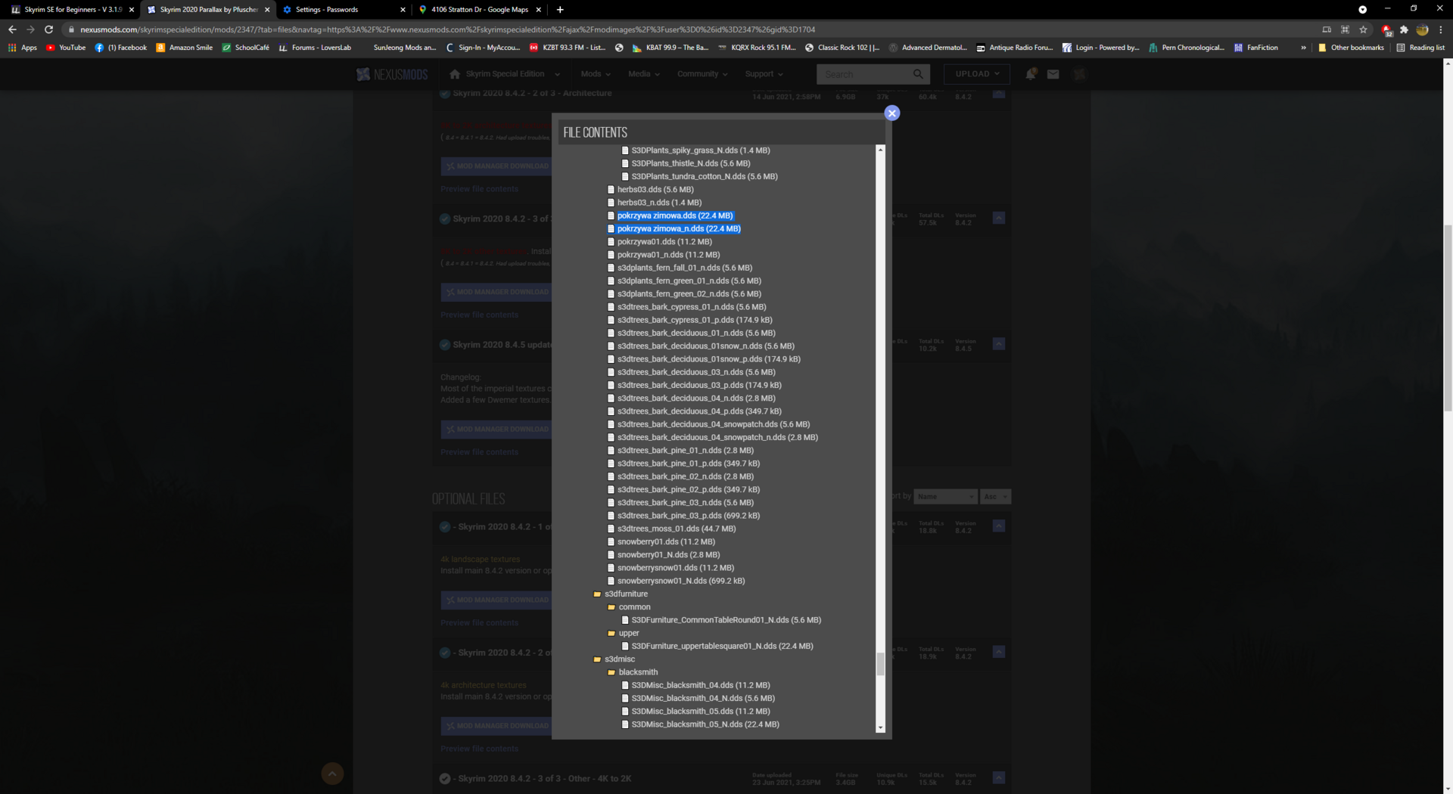Image resolution: width=1453 pixels, height=794 pixels.
Task: Select S3DMisc_blacksmith_05_N.dds (22.4 MB)
Action: [x=705, y=724]
